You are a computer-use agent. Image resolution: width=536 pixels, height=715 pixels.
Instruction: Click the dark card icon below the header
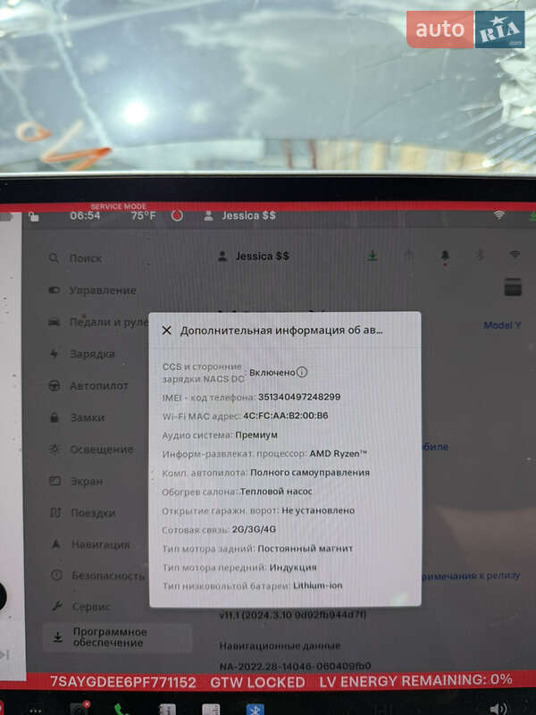point(513,287)
